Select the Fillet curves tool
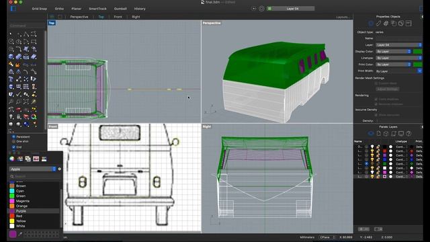The width and height of the screenshot is (430, 242). [x=19, y=49]
